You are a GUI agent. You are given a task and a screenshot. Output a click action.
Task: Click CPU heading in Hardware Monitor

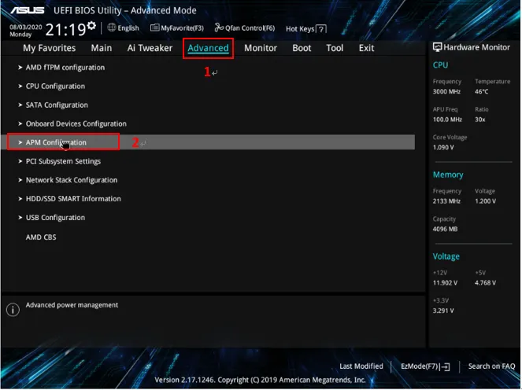(440, 65)
